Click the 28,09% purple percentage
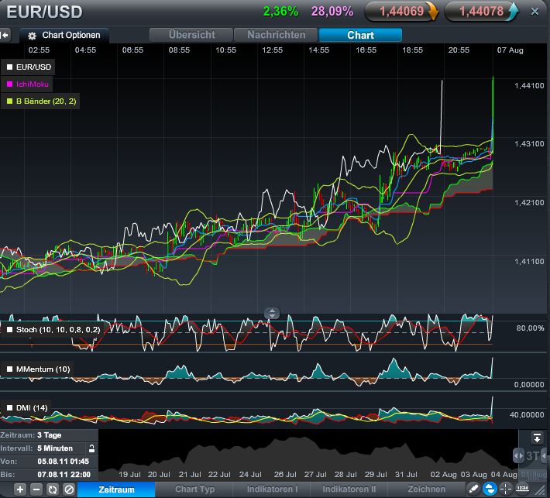 tap(332, 12)
